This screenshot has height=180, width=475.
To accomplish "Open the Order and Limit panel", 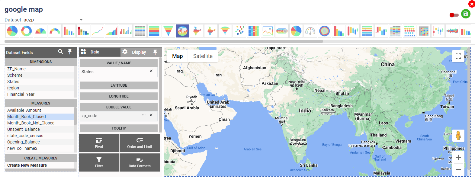I will click(140, 143).
